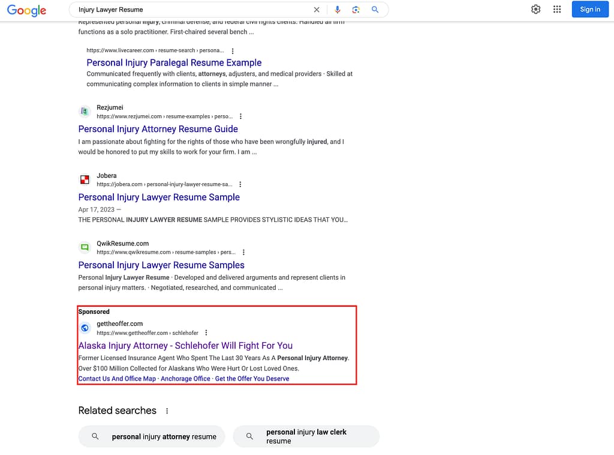Click the livecareer.com URL breadcrumb
This screenshot has width=614, height=455.
tap(155, 50)
